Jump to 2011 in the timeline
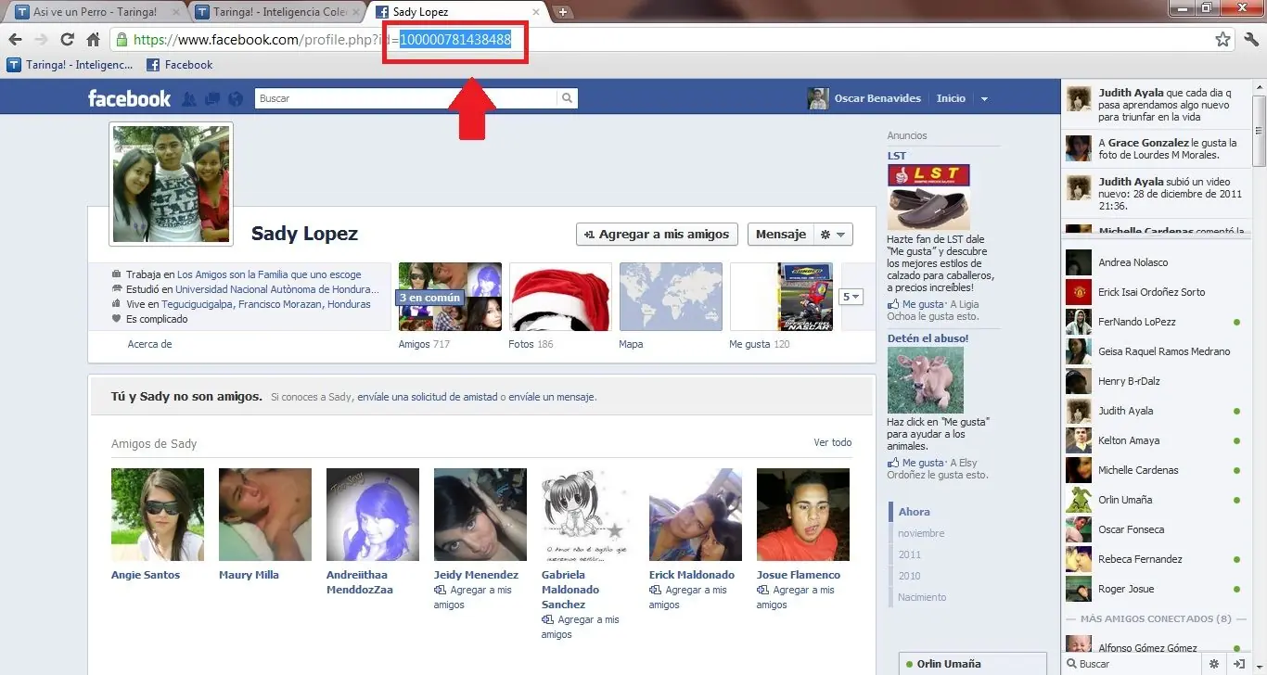Image resolution: width=1267 pixels, height=675 pixels. tap(909, 554)
